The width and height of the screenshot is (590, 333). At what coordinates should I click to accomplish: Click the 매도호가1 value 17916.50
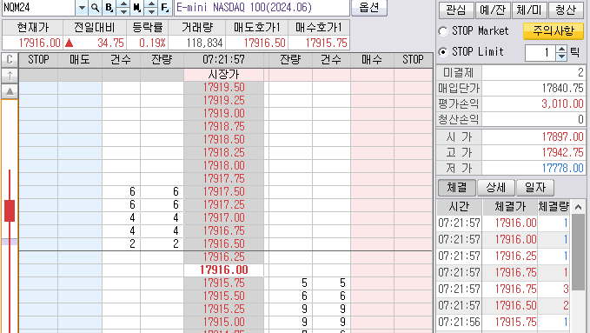(x=264, y=43)
